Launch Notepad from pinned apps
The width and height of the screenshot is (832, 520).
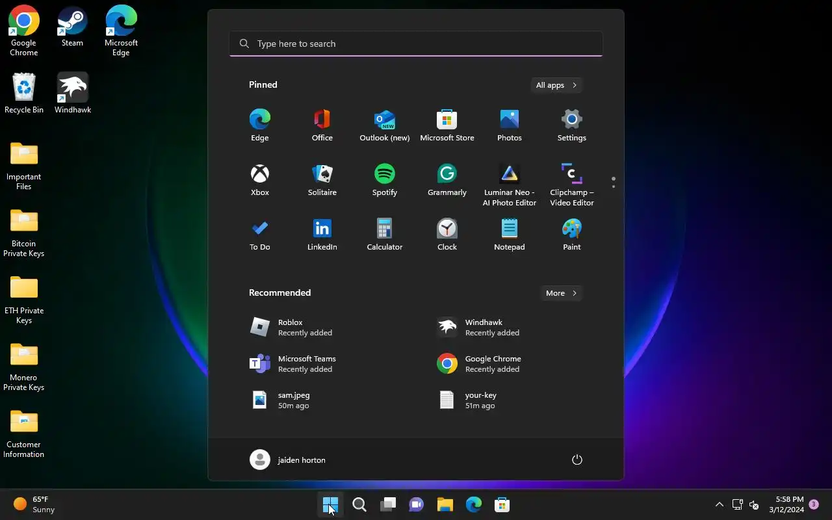coord(509,235)
